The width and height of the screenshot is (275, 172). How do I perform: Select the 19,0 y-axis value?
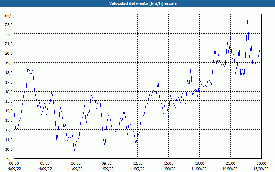9,63
